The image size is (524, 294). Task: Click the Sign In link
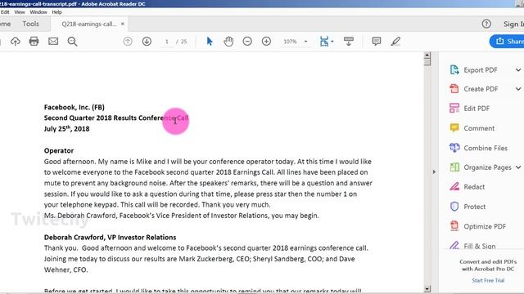(x=513, y=24)
